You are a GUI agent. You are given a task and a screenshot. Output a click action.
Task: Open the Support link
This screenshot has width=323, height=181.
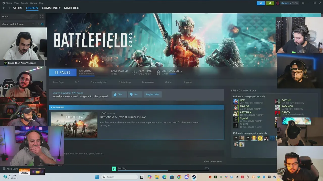pos(188,82)
